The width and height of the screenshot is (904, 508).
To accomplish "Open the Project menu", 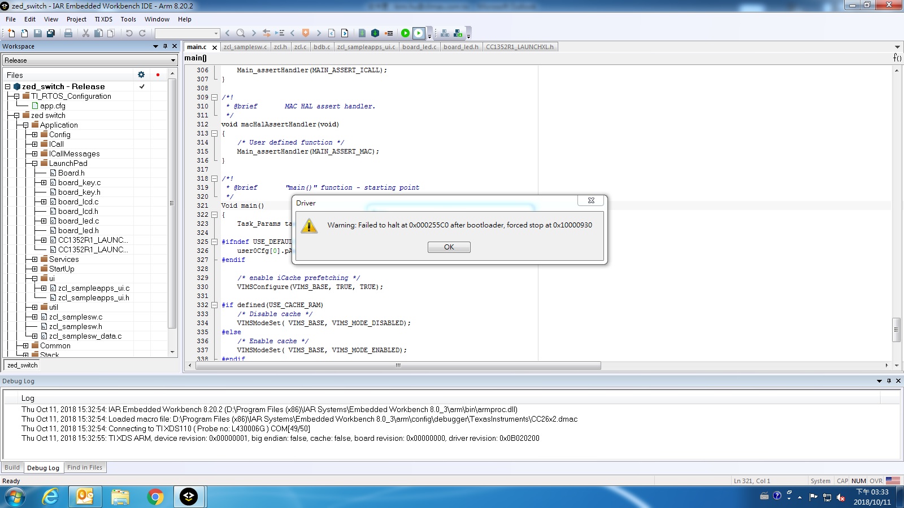I will (x=76, y=19).
